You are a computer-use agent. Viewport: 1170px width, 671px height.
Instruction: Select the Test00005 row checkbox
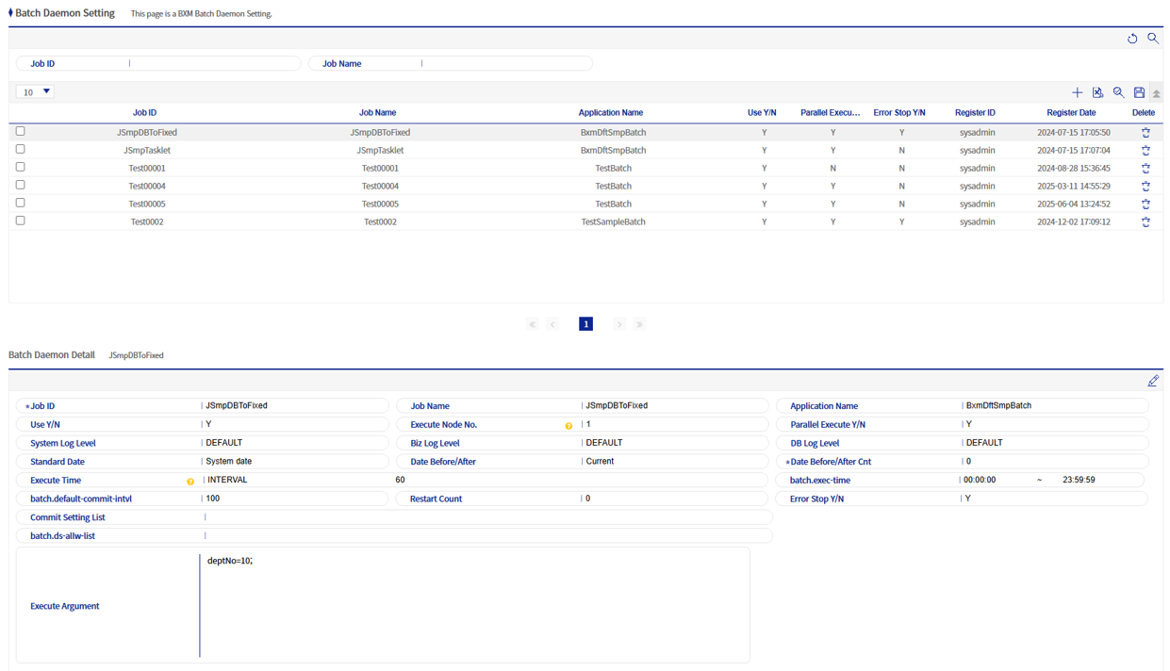(21, 204)
